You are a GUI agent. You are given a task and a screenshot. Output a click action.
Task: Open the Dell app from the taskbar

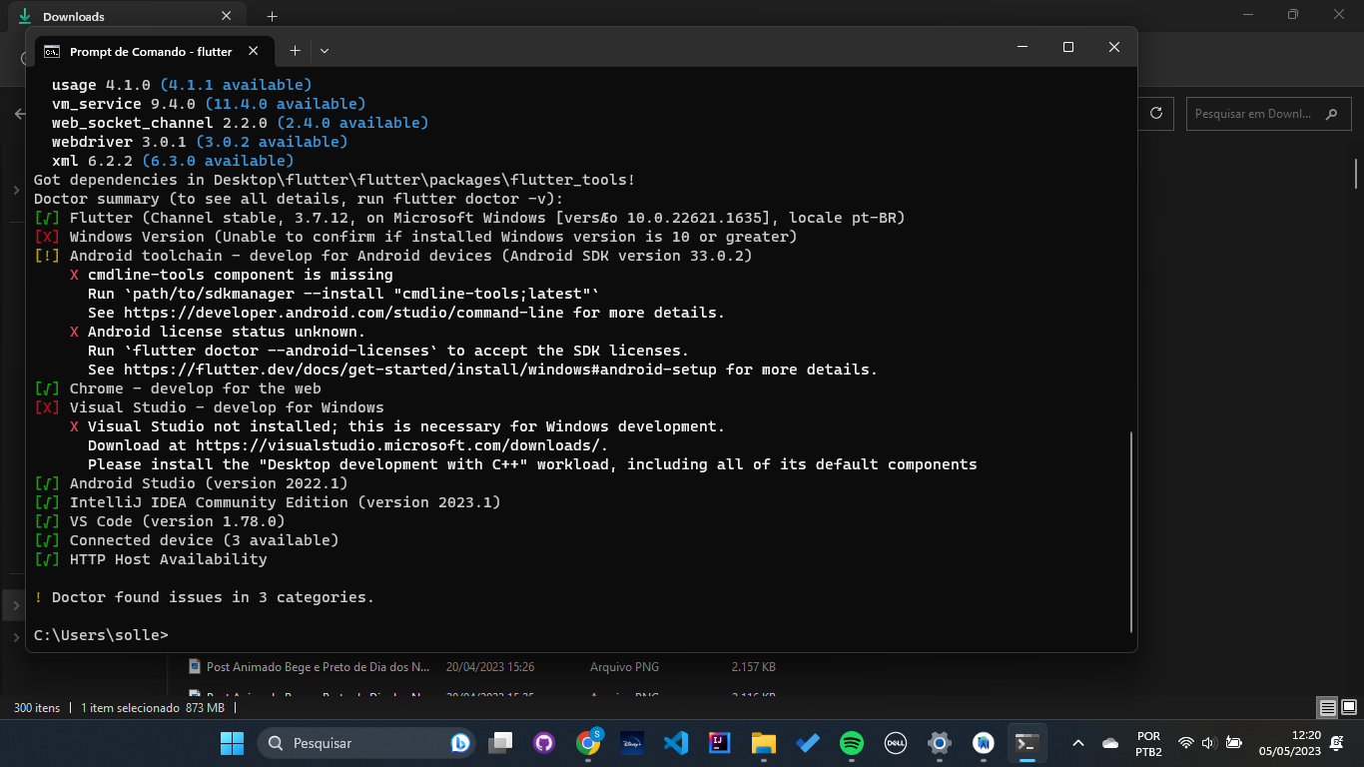coord(896,743)
